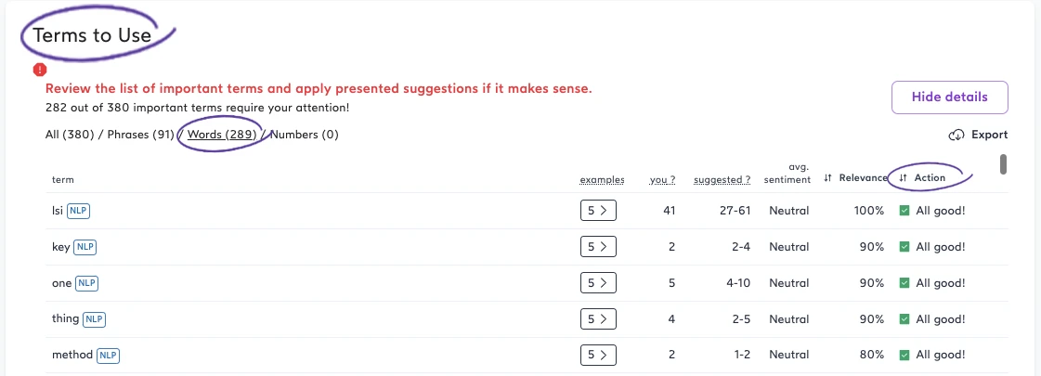1041x376 pixels.
Task: Click the suggested column header
Action: [x=722, y=179]
